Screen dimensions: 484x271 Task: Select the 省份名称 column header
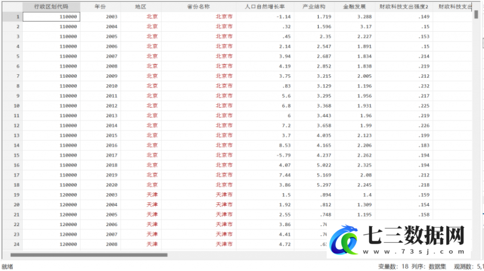coord(199,7)
